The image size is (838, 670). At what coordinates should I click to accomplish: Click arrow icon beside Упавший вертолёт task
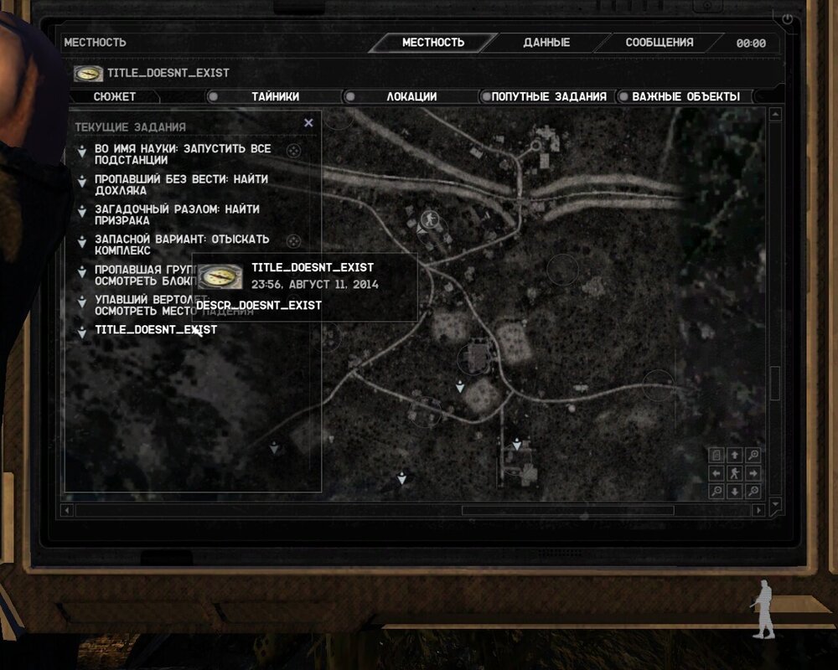[x=82, y=301]
